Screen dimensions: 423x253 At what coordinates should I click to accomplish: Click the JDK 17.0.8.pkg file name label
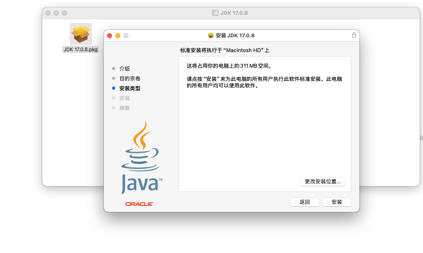[x=80, y=50]
